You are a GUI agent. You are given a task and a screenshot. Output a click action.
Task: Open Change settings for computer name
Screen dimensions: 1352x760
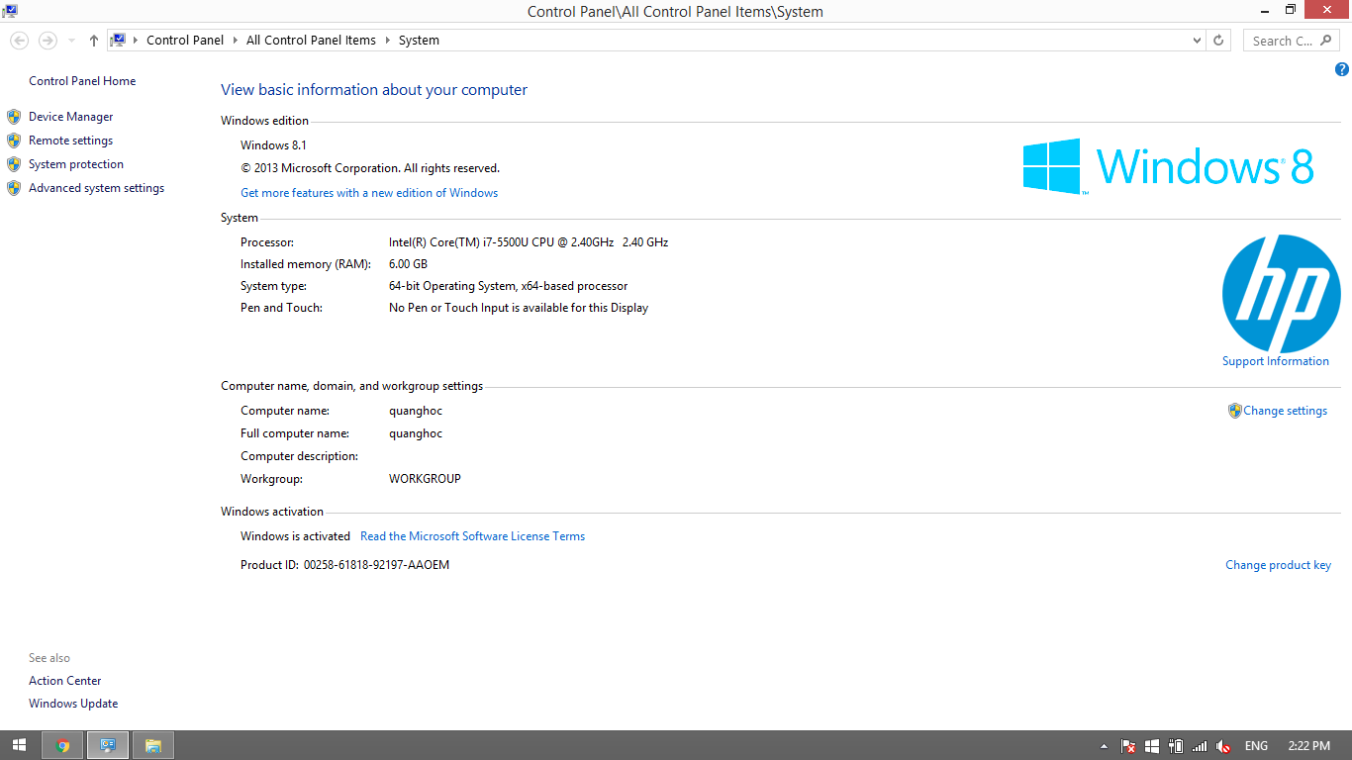tap(1285, 411)
